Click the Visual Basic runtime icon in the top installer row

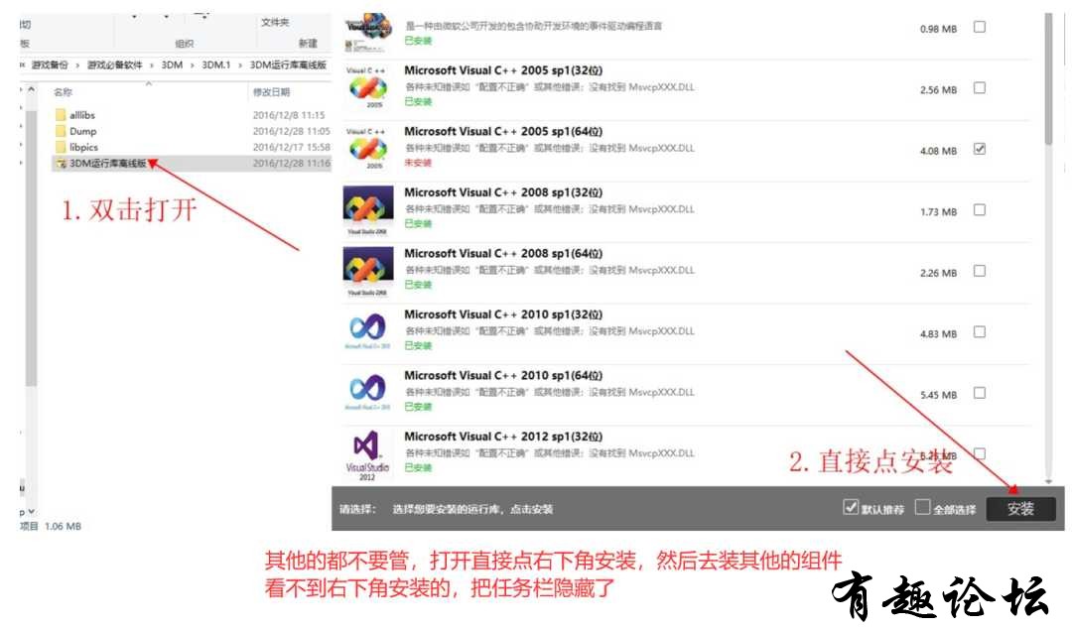click(368, 32)
